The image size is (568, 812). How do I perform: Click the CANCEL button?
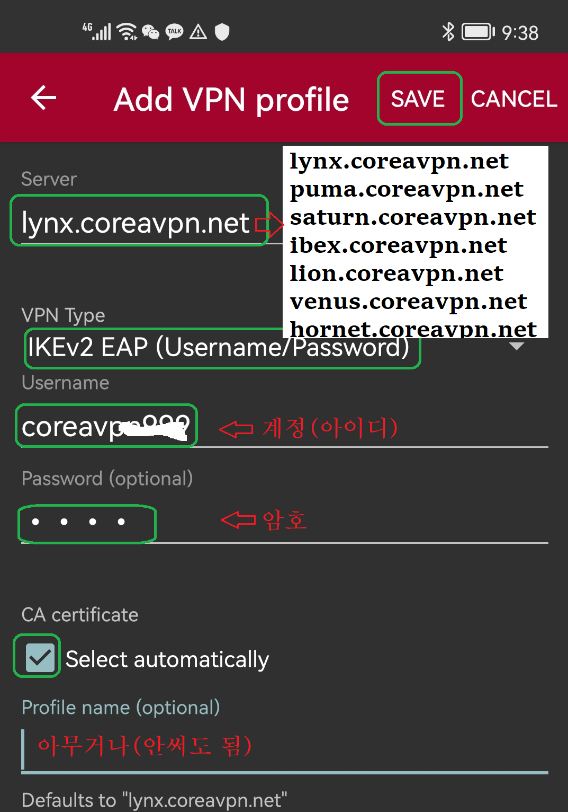click(x=514, y=99)
